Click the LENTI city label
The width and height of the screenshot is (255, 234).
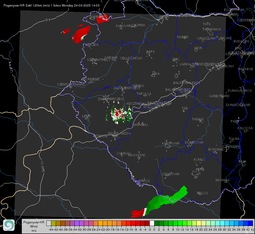86,116
